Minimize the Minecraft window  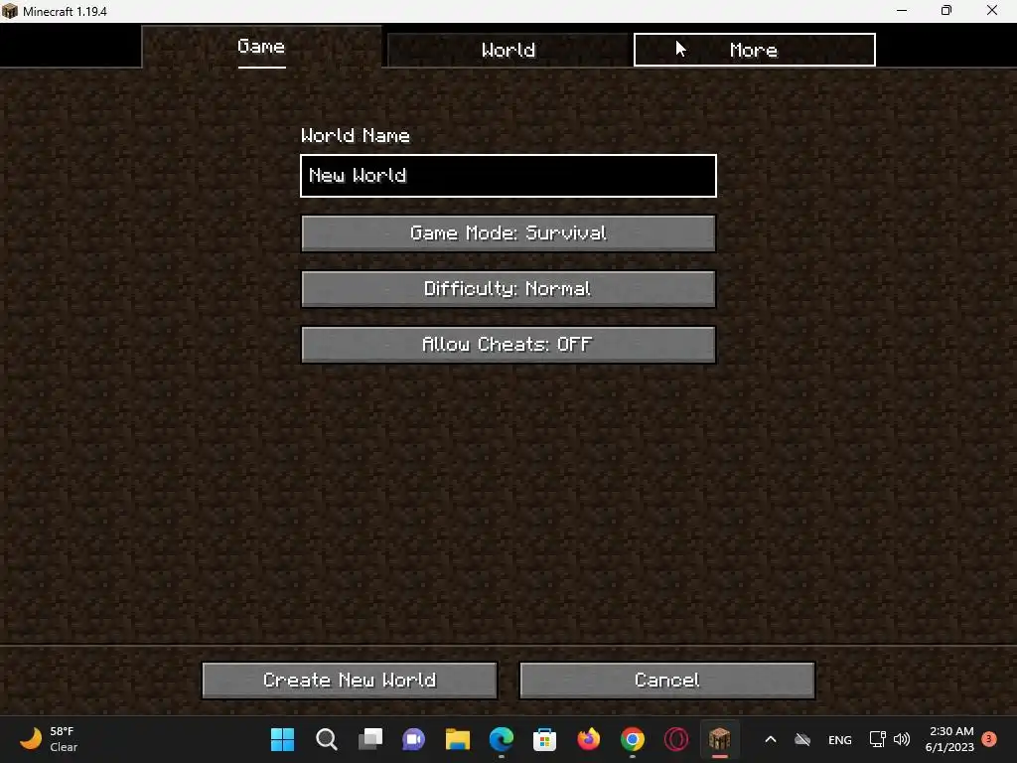(x=902, y=10)
